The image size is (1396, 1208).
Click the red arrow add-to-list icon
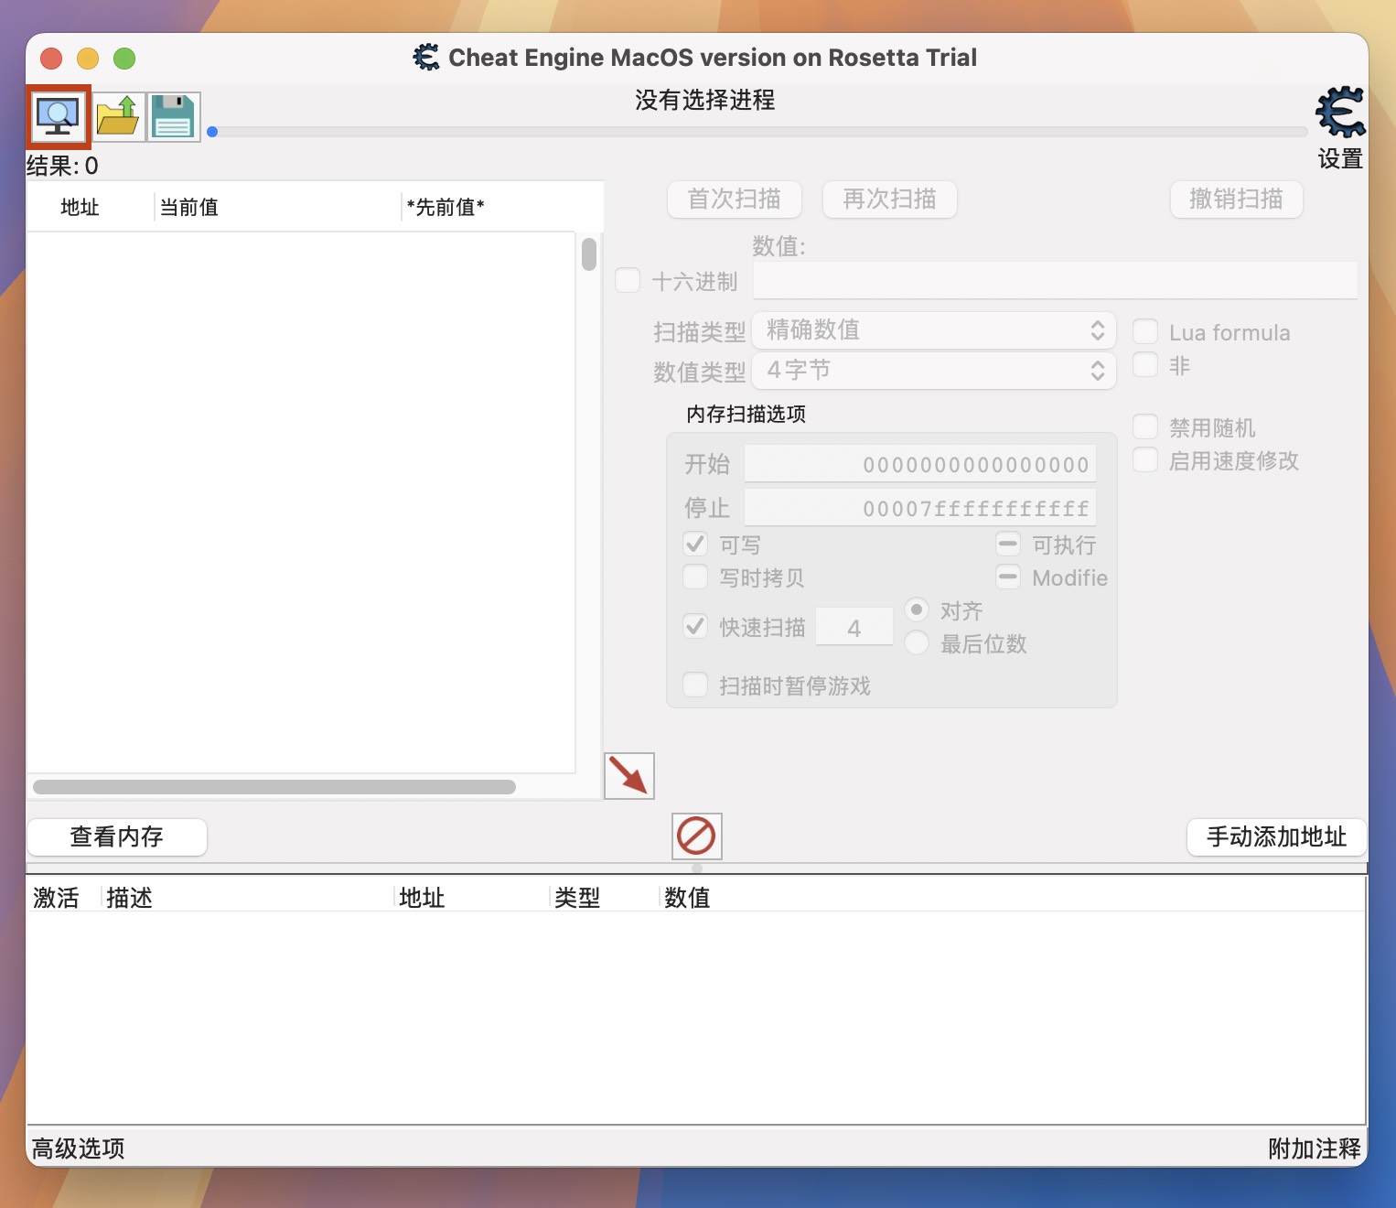(629, 776)
